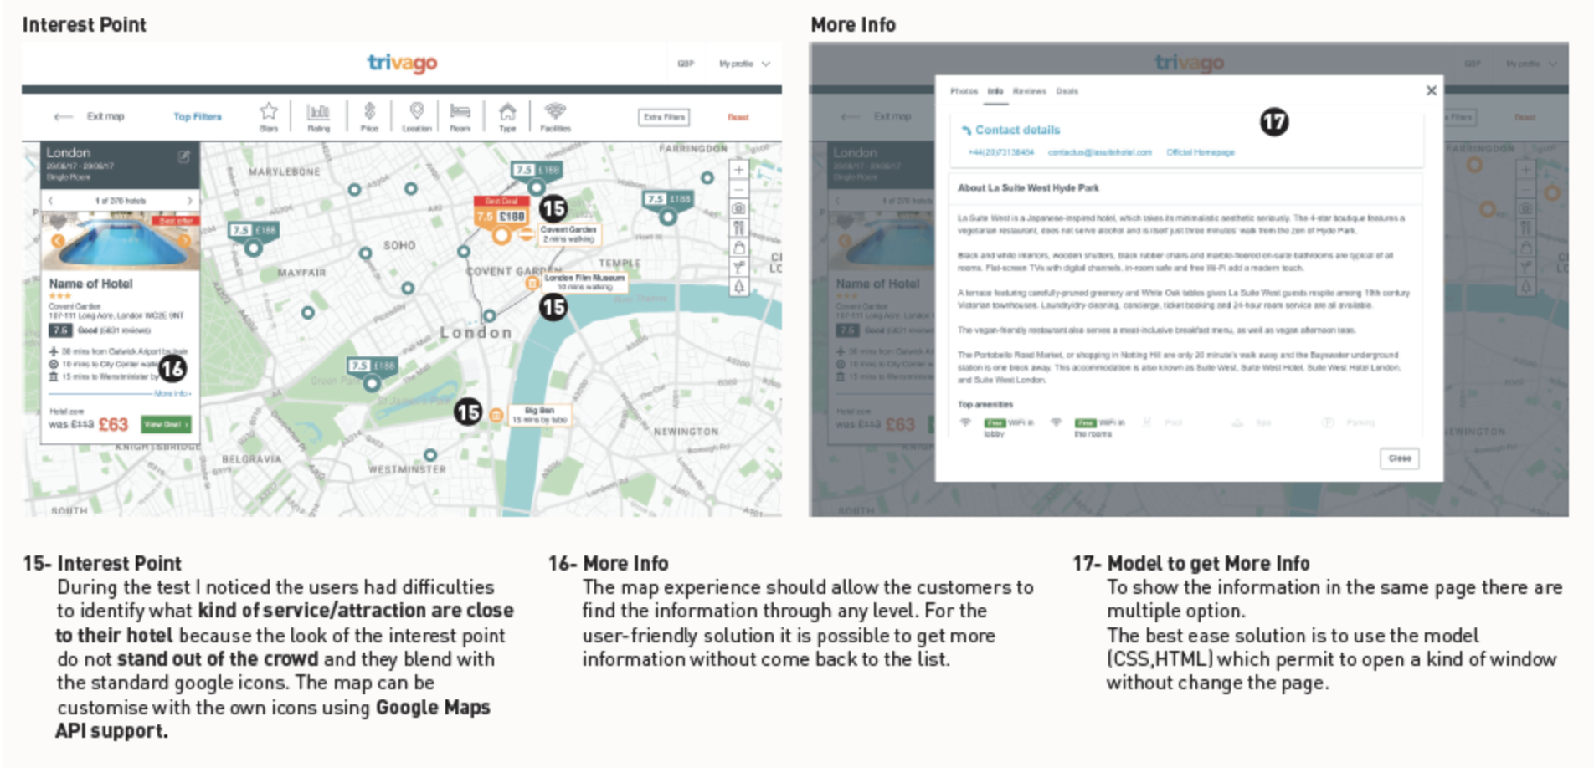The width and height of the screenshot is (1594, 778).
Task: Open the Room bed filter icon
Action: click(x=460, y=112)
